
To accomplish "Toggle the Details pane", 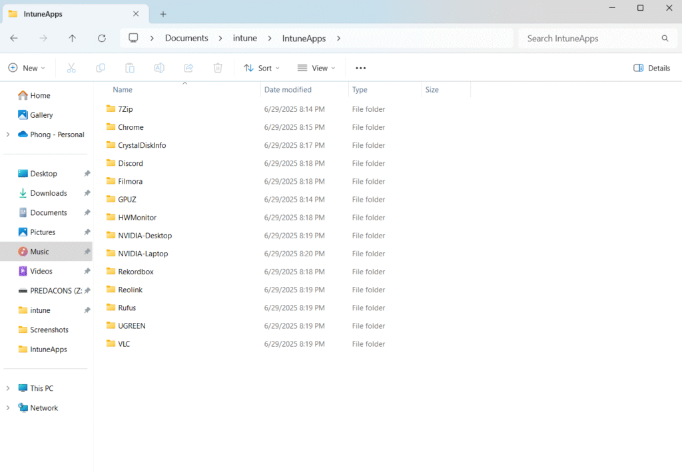I will pyautogui.click(x=651, y=68).
